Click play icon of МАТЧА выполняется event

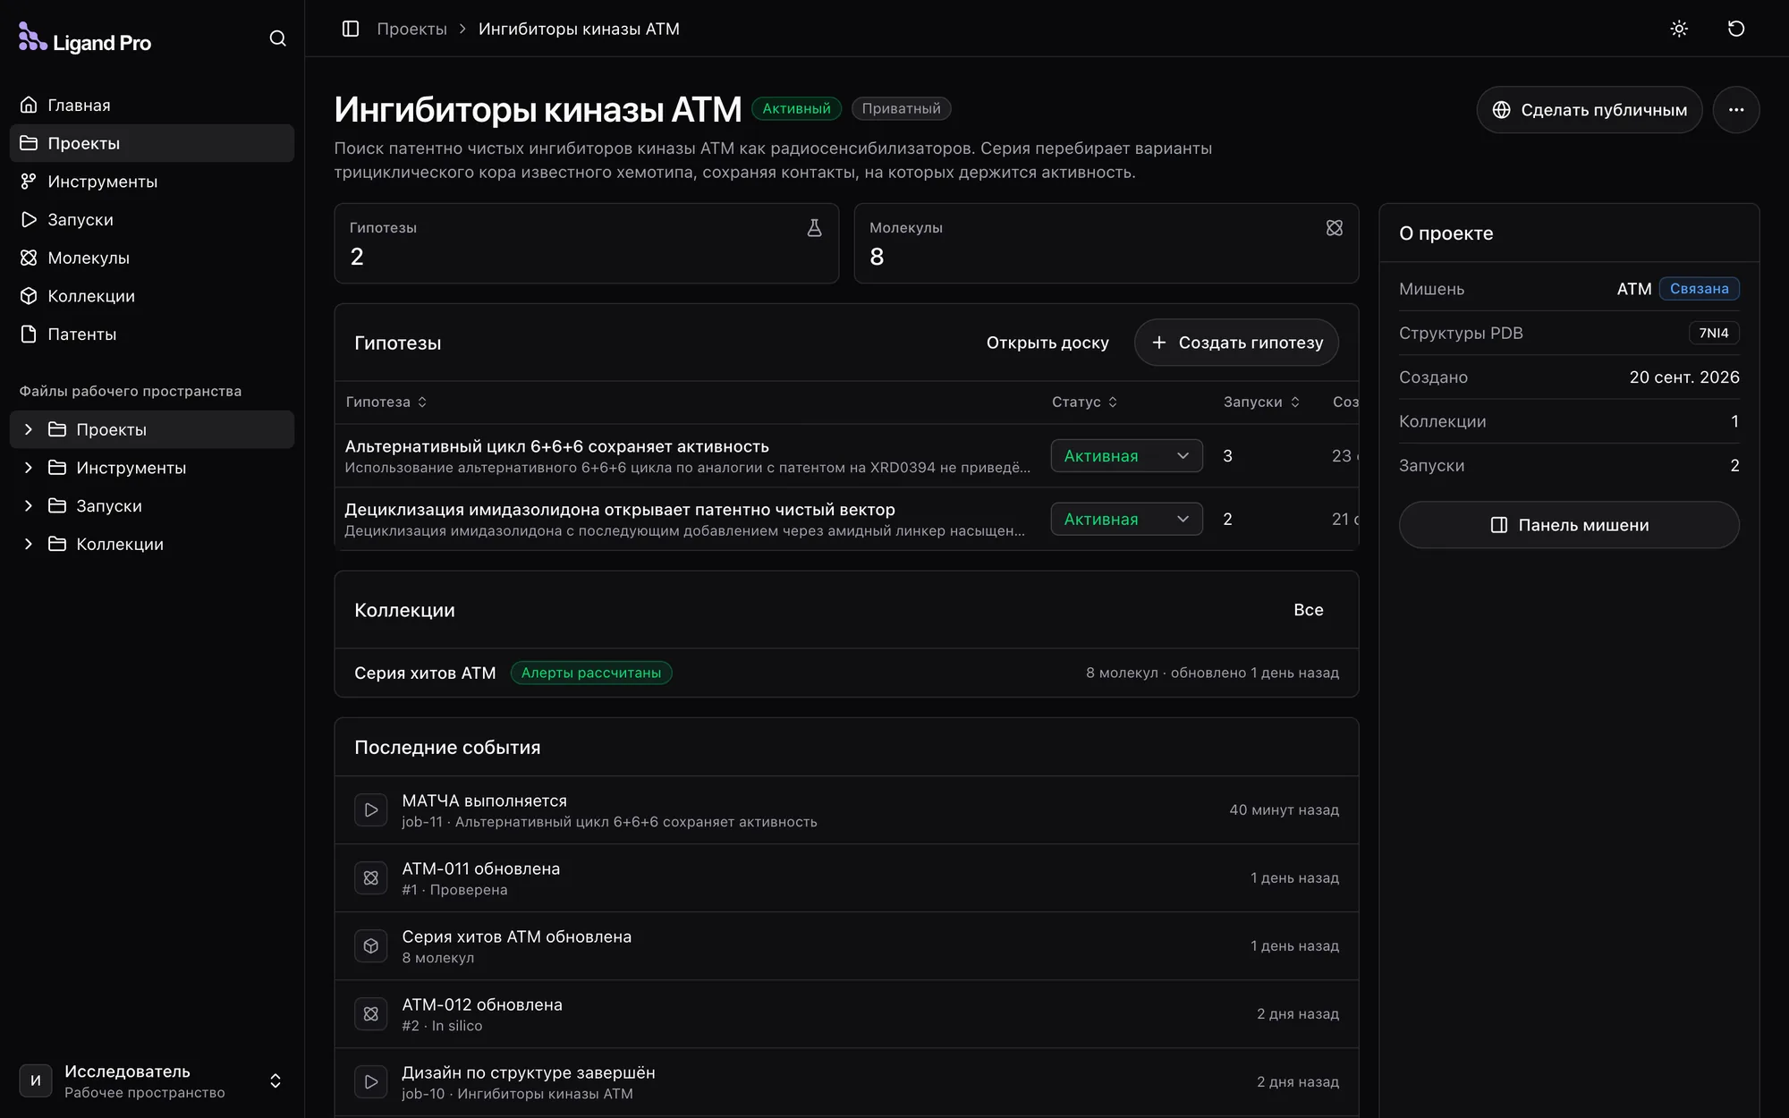point(371,810)
